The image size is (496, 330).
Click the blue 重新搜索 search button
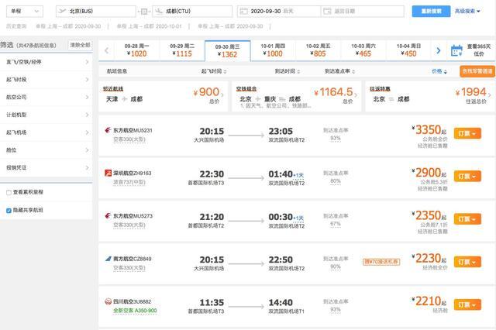tap(431, 11)
